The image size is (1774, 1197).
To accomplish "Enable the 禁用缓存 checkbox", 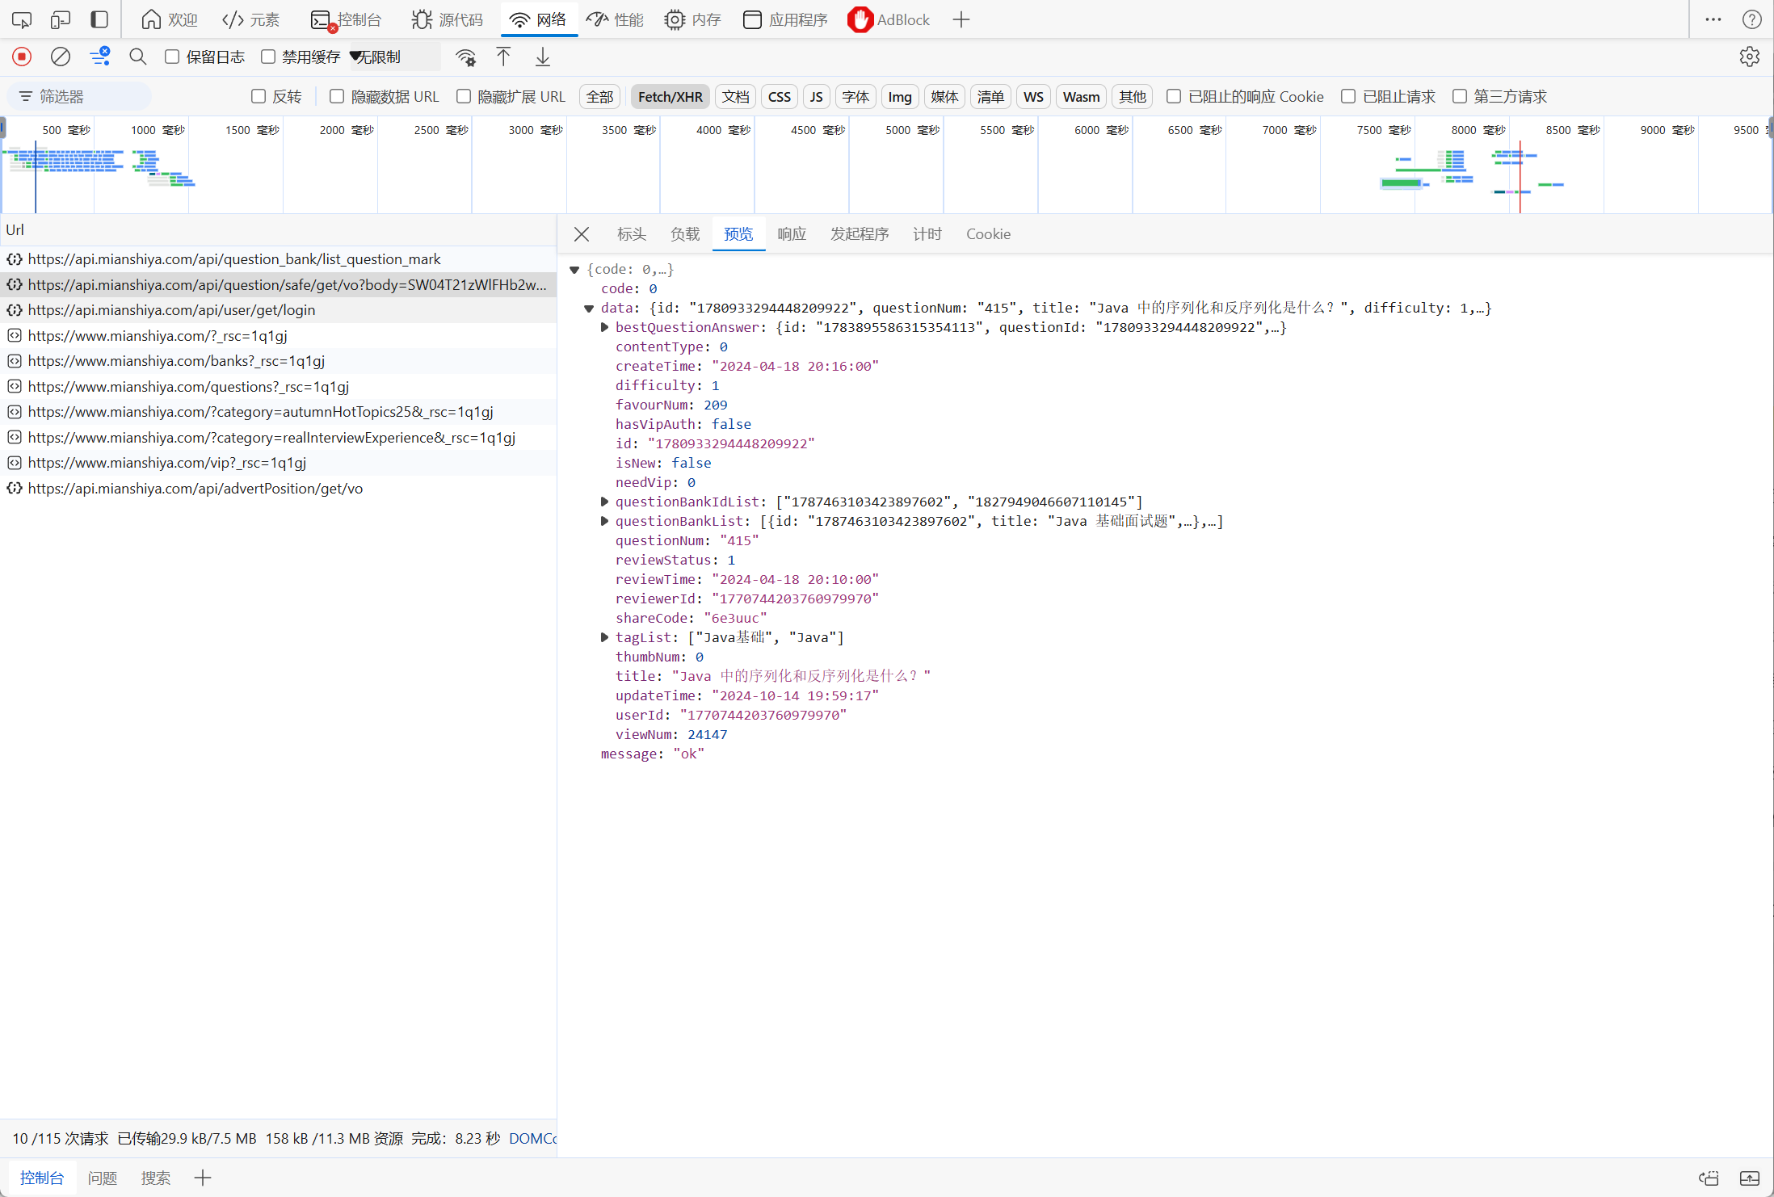I will [x=268, y=57].
